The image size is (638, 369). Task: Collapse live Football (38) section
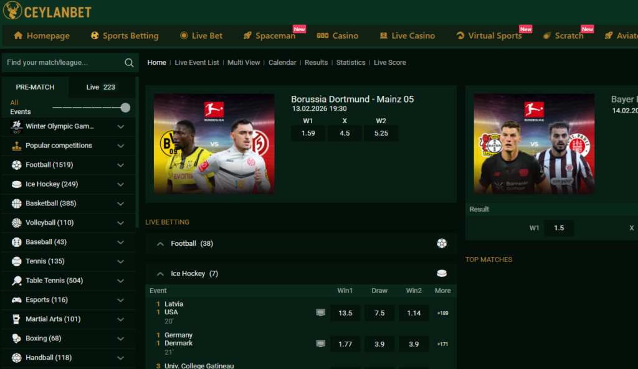[160, 244]
